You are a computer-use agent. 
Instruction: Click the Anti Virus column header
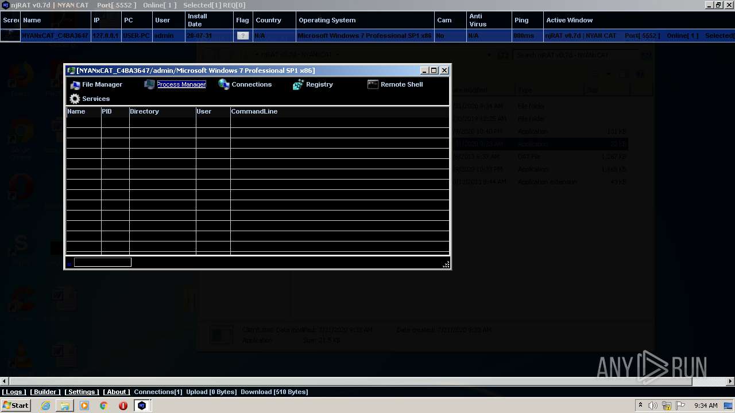click(488, 20)
